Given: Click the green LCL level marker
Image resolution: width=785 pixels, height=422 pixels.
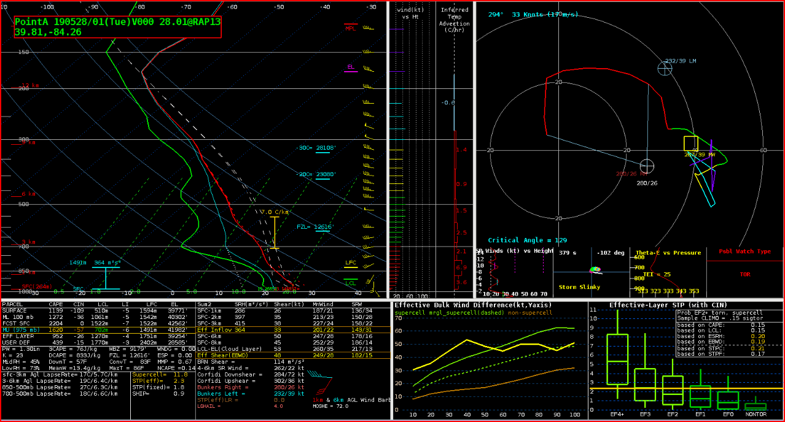Looking at the screenshot, I should pos(351,283).
